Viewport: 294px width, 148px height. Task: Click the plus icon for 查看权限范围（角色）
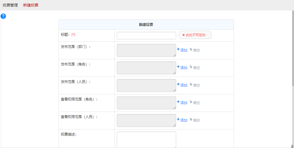point(178,102)
